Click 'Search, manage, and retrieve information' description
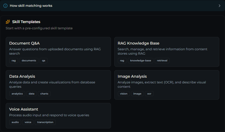Viewport: 225px width, 132px height. [162, 51]
